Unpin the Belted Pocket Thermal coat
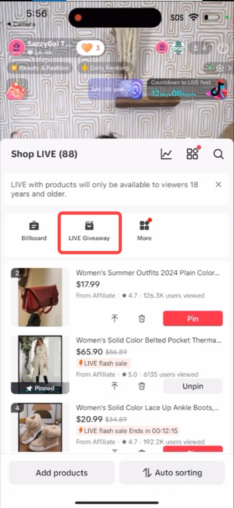 [193, 386]
